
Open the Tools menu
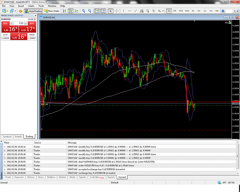point(41,6)
